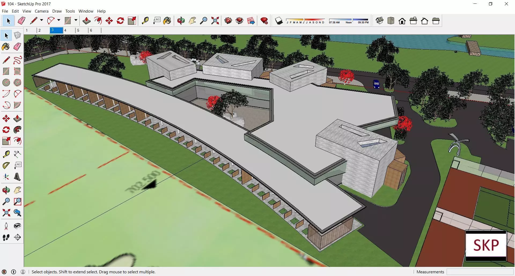This screenshot has height=276, width=515.
Task: Open the Camera menu
Action: click(x=42, y=11)
